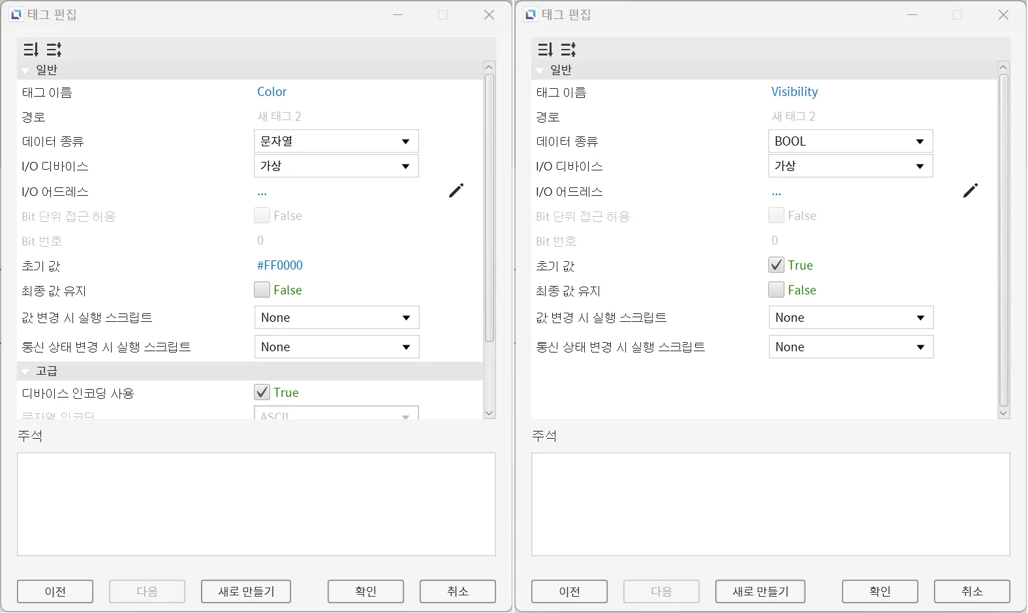Screen dimensions: 1028x613
Task: Click the first sort icon in Visibility tag dialog toolbar
Action: pyautogui.click(x=545, y=50)
